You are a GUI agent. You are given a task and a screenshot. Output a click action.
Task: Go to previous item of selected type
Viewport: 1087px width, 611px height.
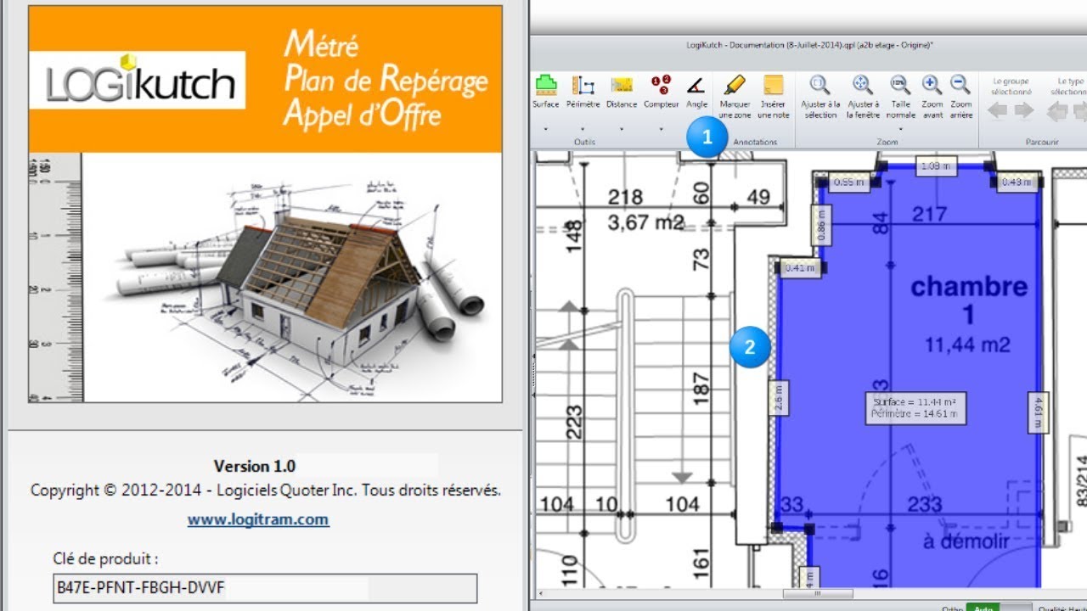pyautogui.click(x=1057, y=110)
